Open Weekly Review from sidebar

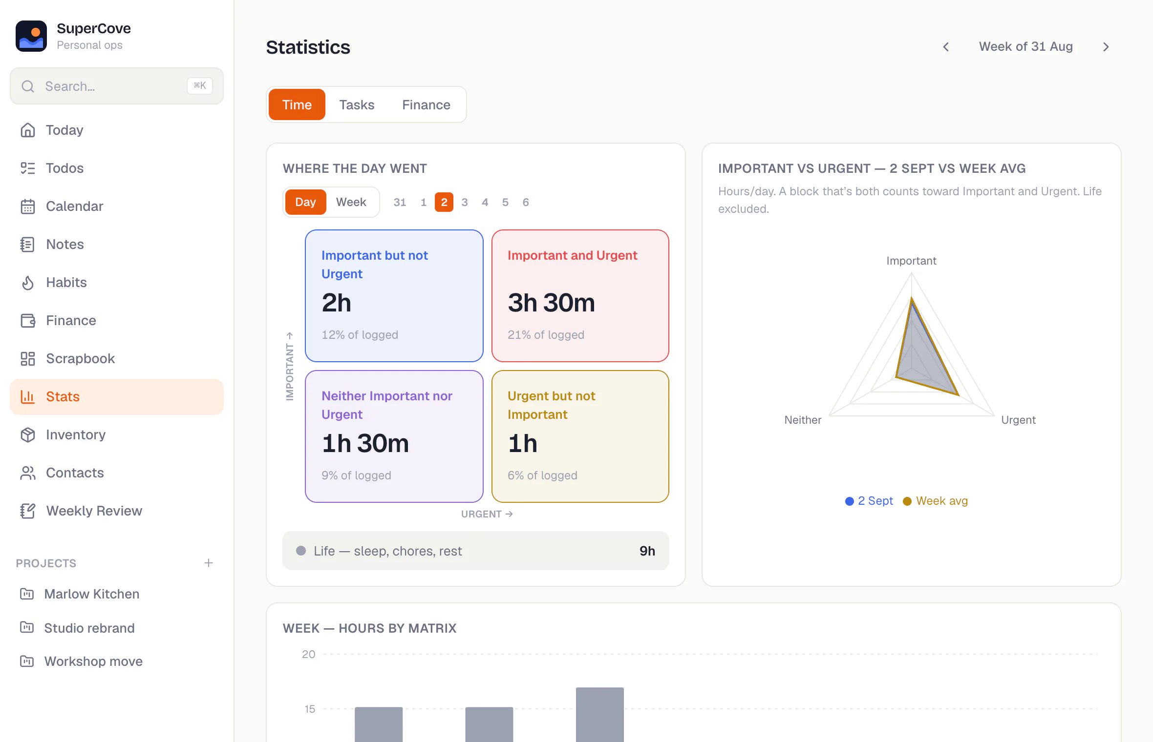coord(117,511)
